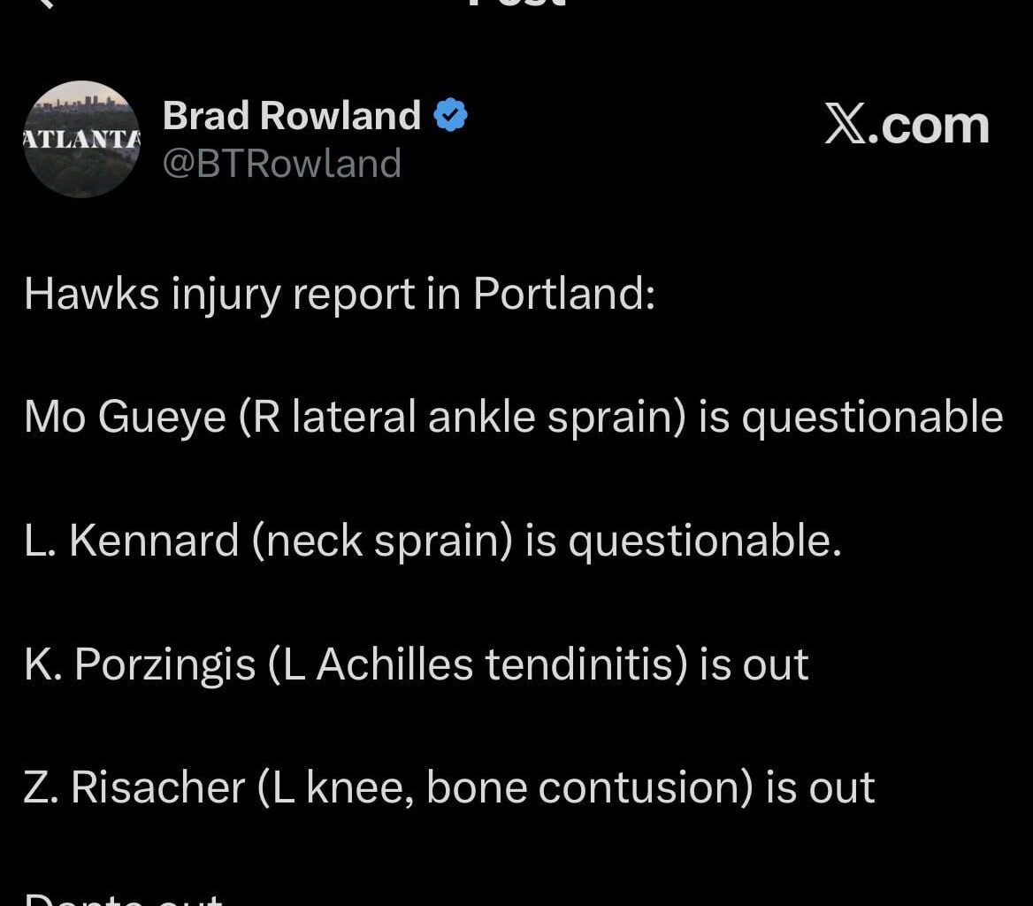
Task: Open the @BTRowland handle
Action: pos(282,164)
